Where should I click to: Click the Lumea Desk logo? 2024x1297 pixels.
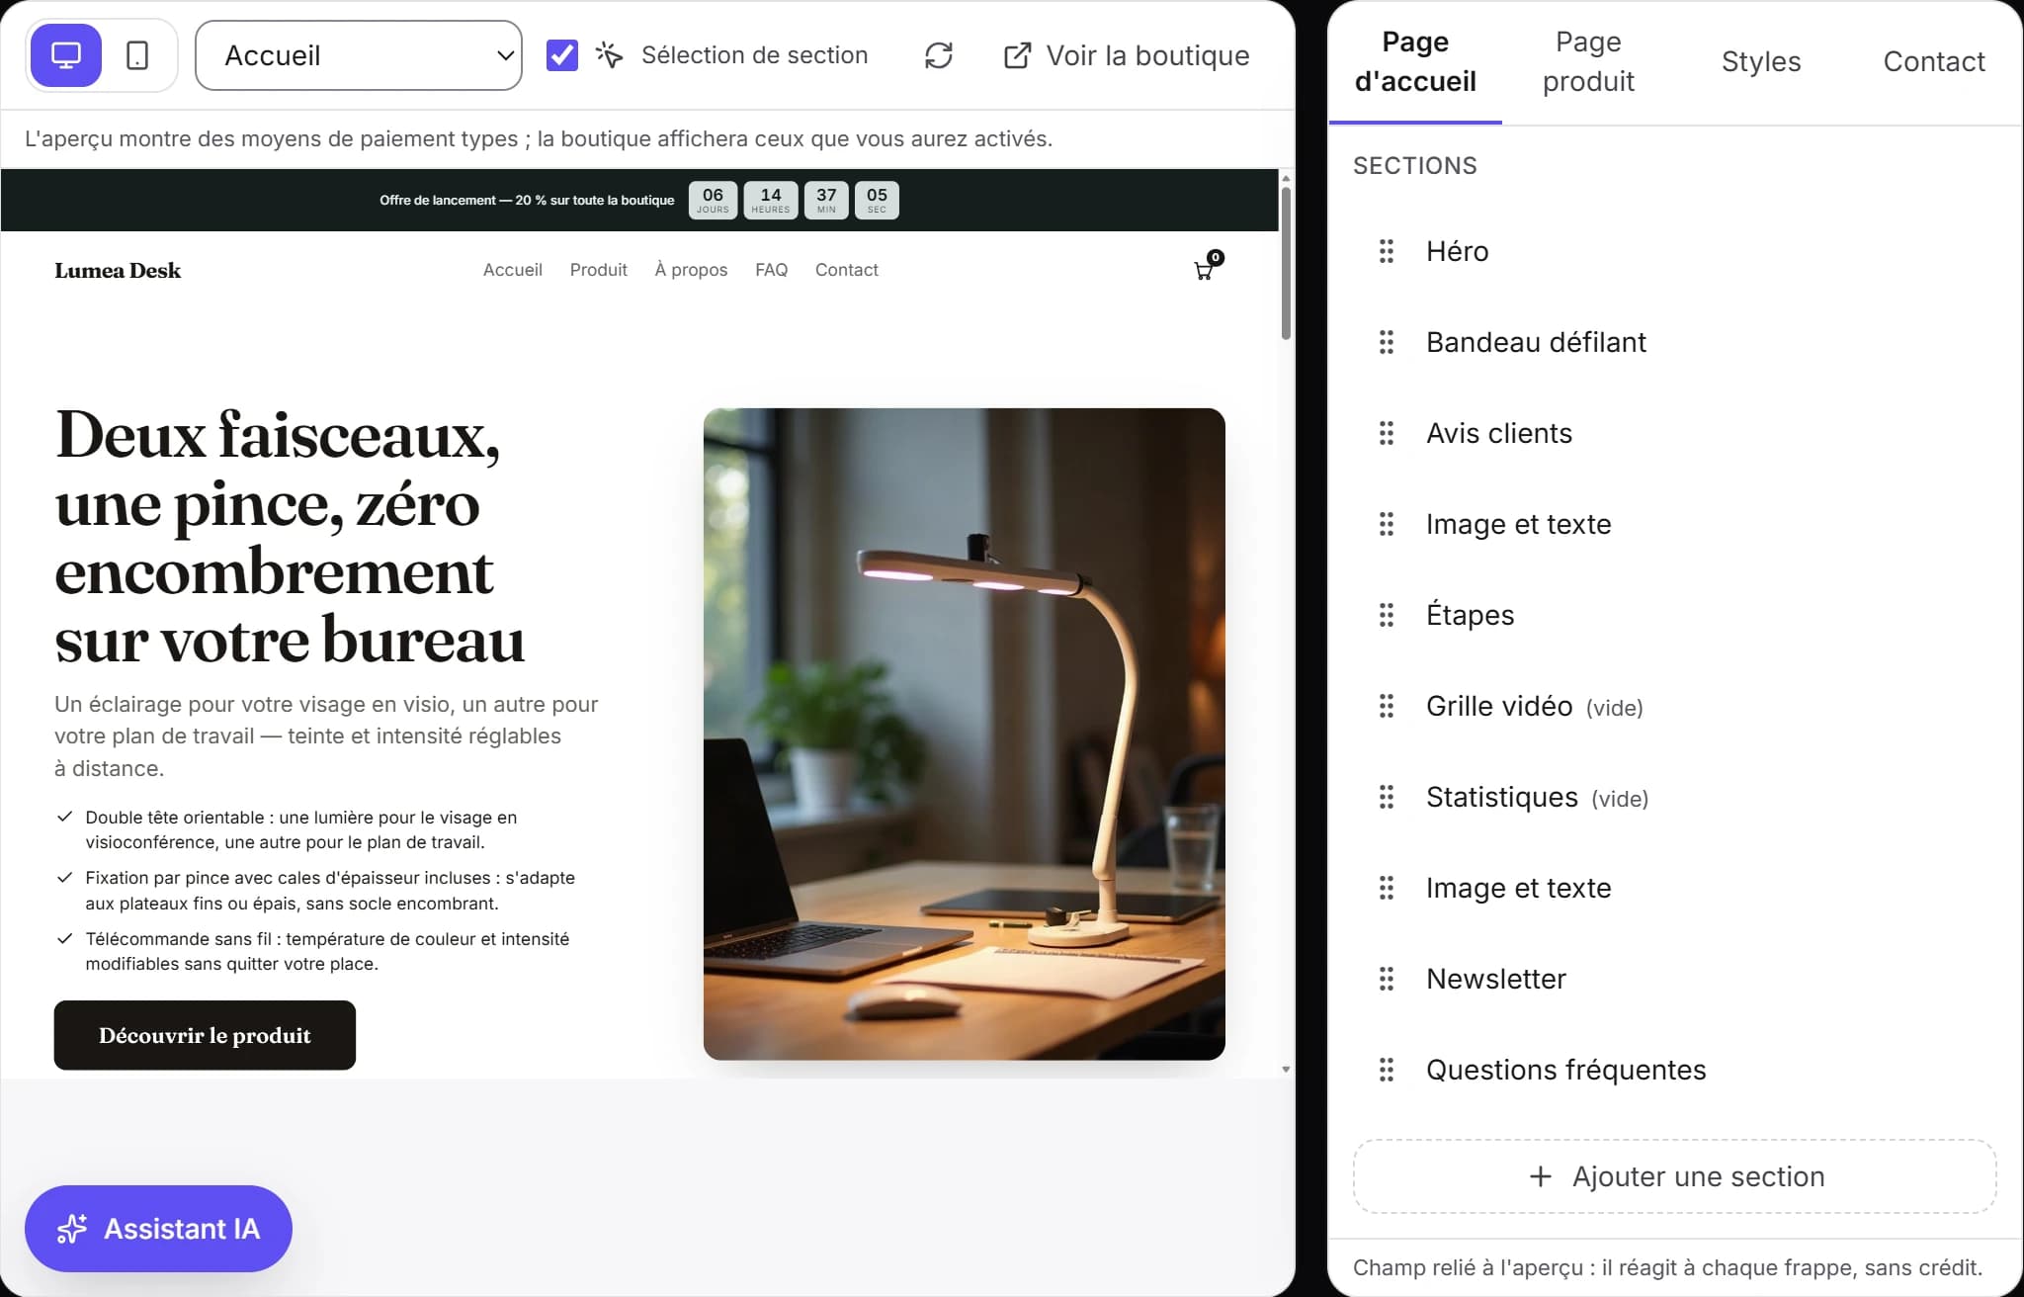(118, 270)
